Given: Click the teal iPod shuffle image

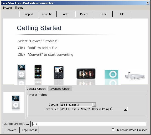Looking at the screenshot, I should (x=111, y=74).
